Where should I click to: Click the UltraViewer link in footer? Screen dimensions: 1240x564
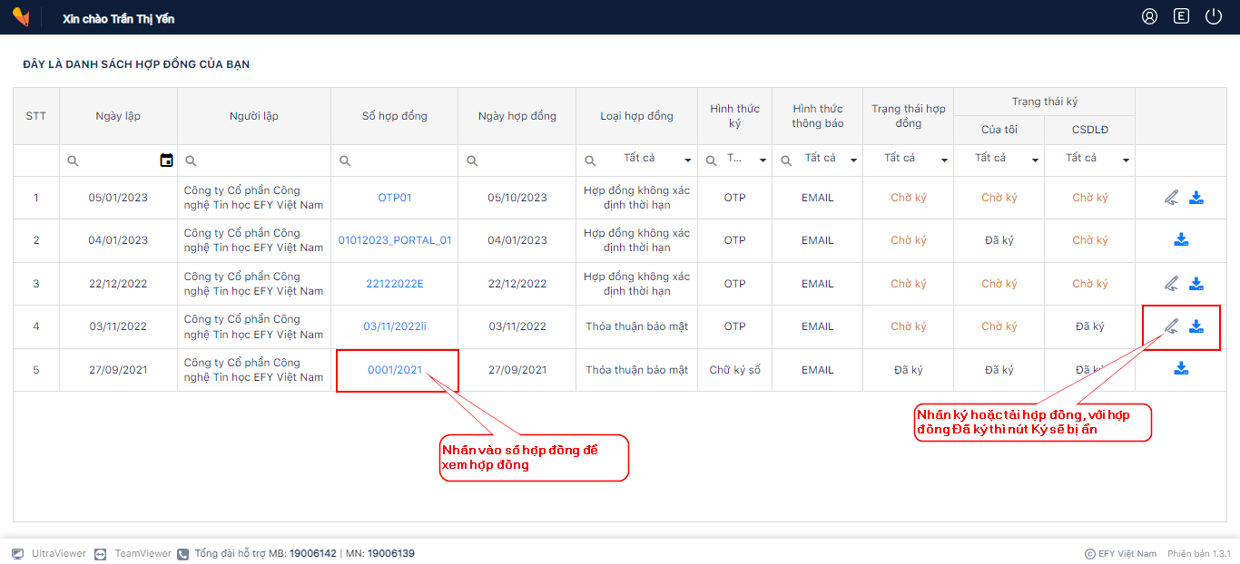(58, 553)
